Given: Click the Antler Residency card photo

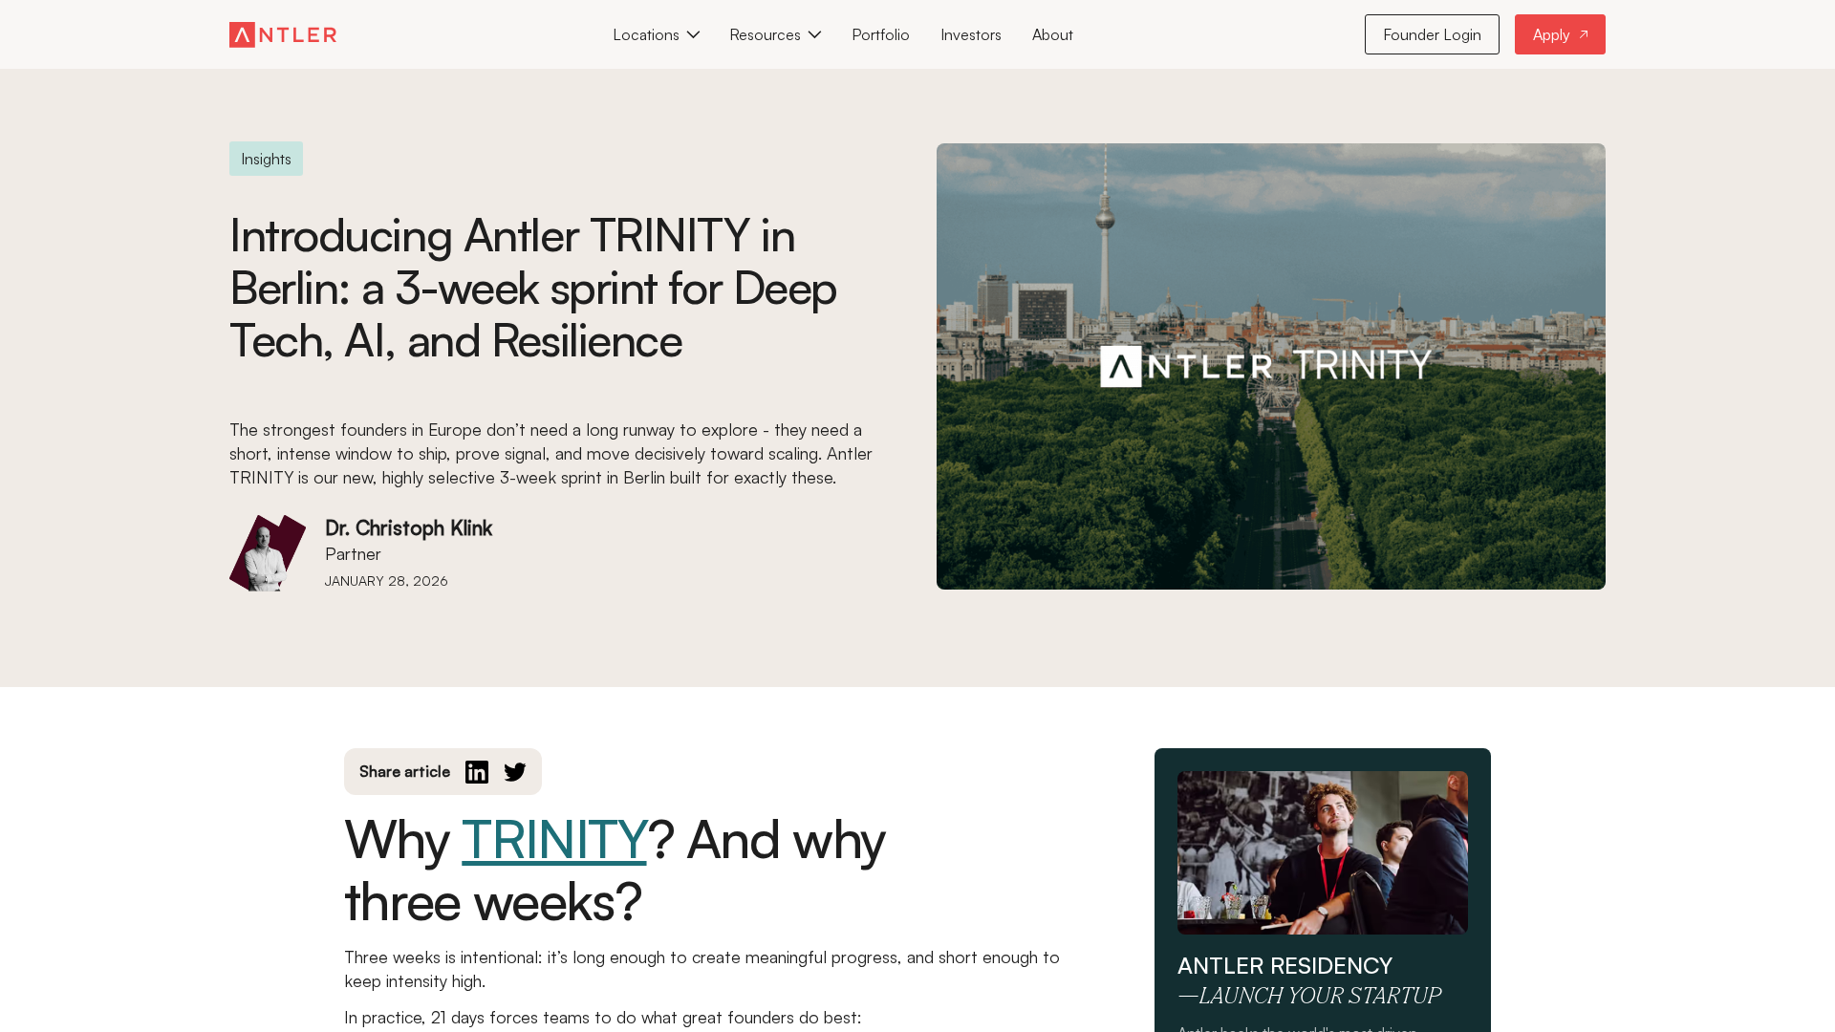Looking at the screenshot, I should tap(1323, 852).
